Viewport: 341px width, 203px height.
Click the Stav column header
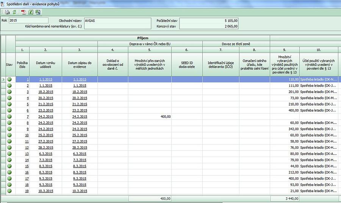pyautogui.click(x=9, y=64)
